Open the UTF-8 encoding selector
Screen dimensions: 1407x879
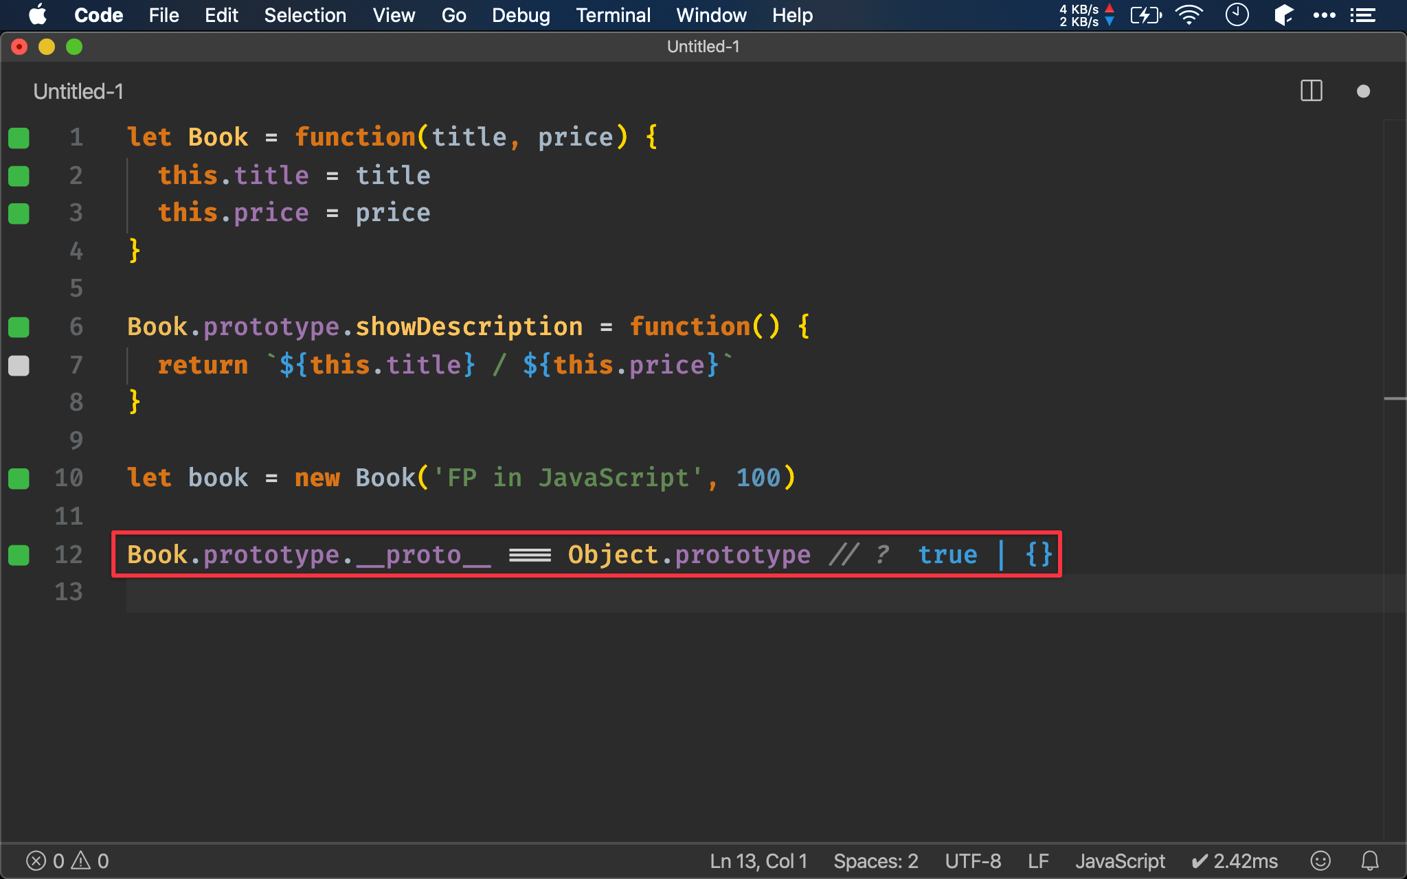pyautogui.click(x=973, y=860)
